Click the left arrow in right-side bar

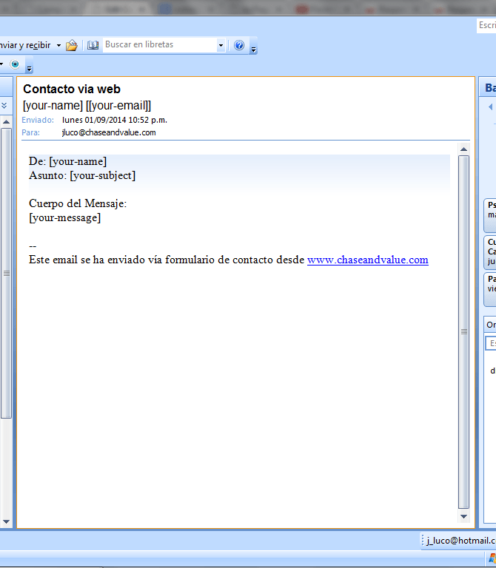pyautogui.click(x=490, y=106)
